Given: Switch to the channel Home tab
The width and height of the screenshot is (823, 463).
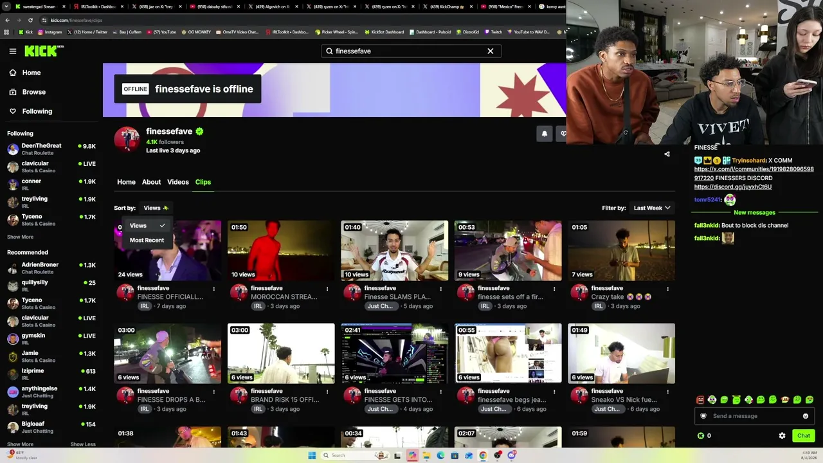Looking at the screenshot, I should [x=126, y=182].
